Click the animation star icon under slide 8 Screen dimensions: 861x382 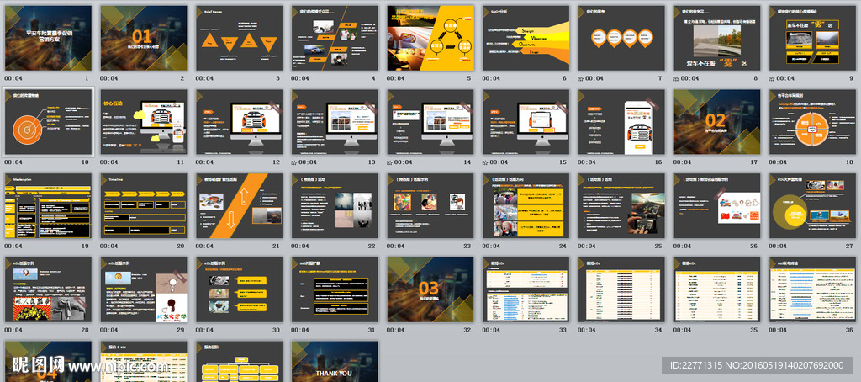677,78
